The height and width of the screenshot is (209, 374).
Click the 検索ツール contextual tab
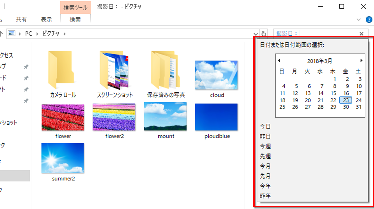coord(75,8)
